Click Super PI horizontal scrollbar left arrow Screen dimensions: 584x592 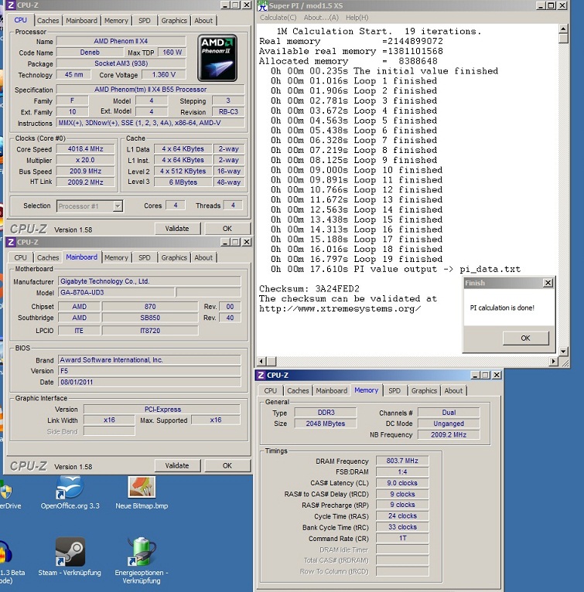[x=261, y=361]
